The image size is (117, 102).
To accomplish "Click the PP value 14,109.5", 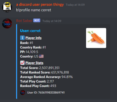I will point(32,52).
